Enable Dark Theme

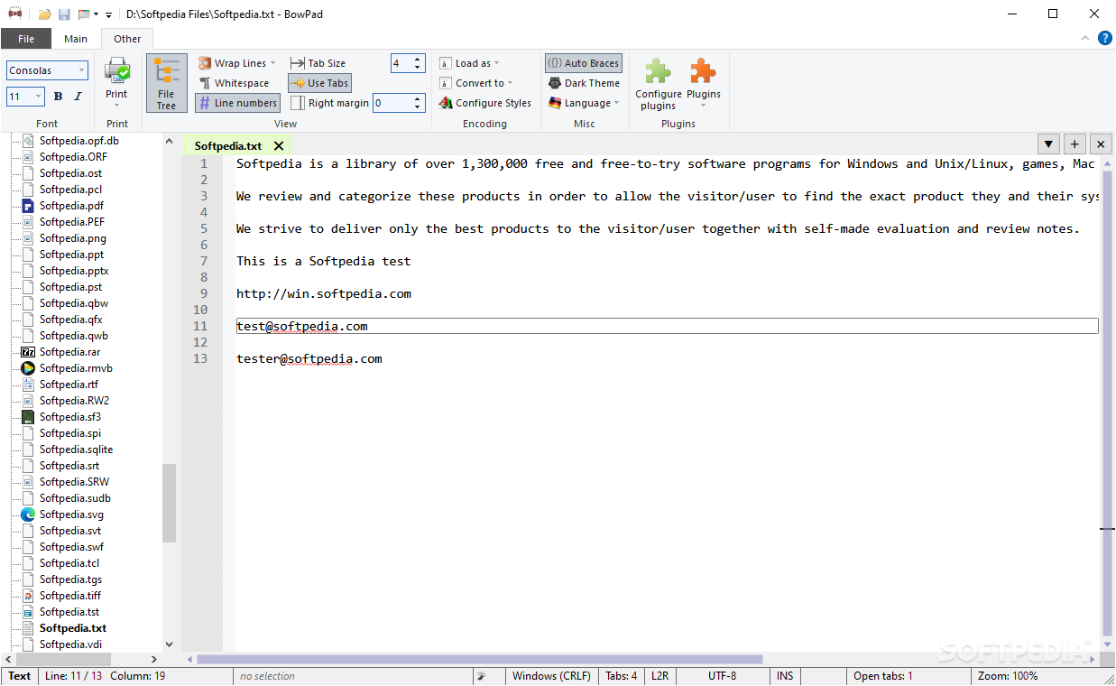coord(583,83)
